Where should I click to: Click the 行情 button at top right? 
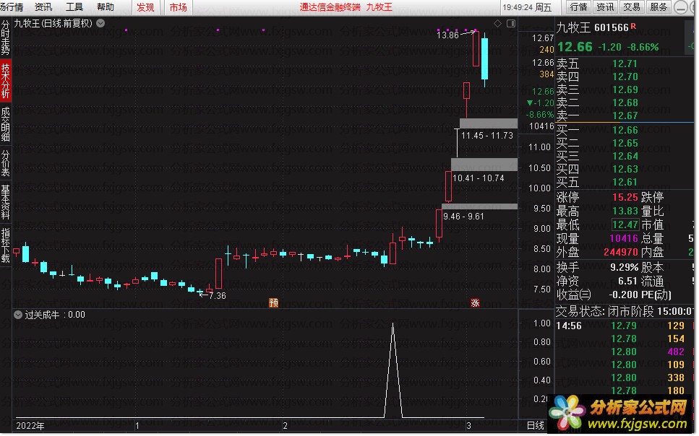[x=578, y=7]
